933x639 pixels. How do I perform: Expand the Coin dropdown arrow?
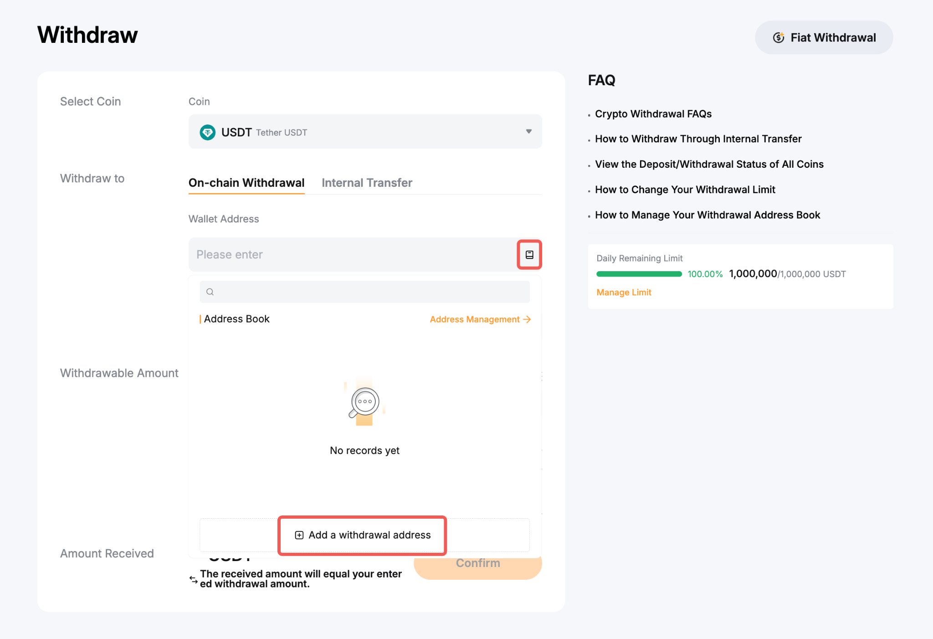[x=528, y=132]
